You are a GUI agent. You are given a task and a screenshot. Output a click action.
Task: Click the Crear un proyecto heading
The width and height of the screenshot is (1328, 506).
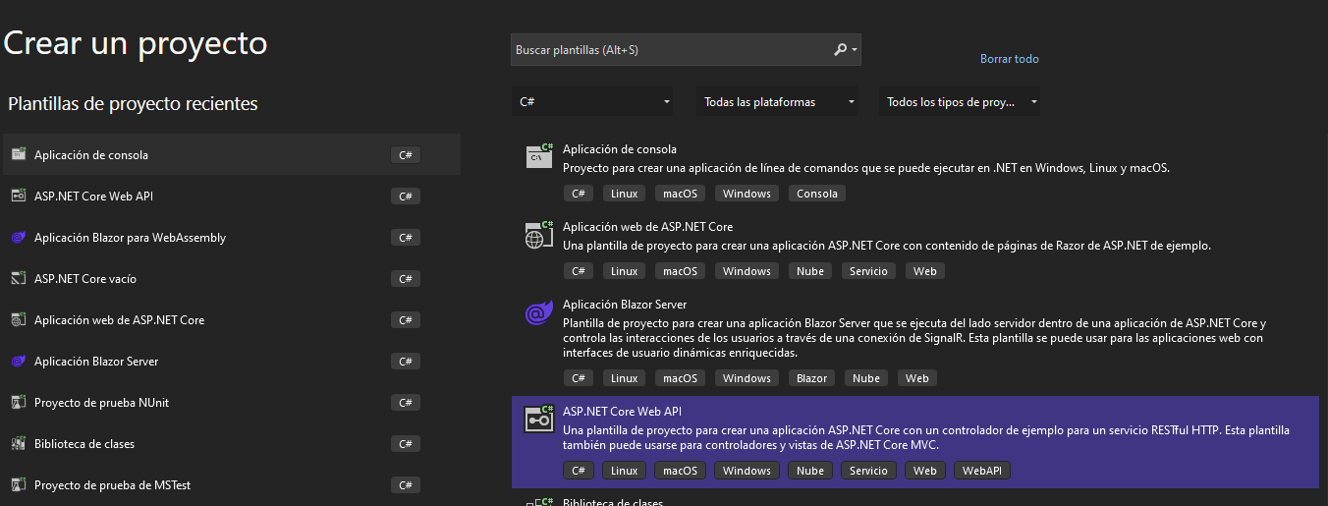click(x=136, y=43)
